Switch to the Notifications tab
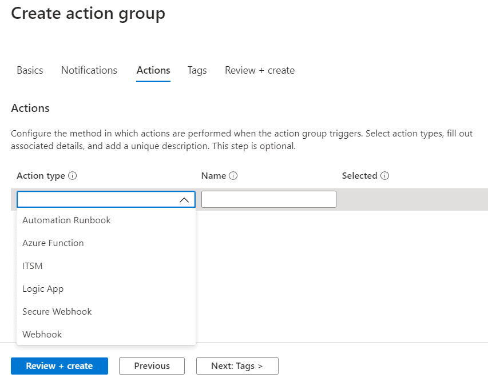488x382 pixels. [x=89, y=70]
